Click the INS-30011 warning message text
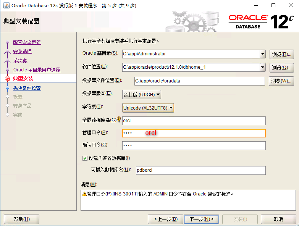The image size is (299, 226). tap(160, 194)
